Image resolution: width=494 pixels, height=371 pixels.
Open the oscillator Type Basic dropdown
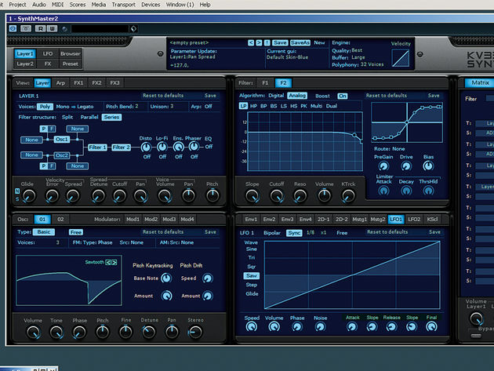(44, 232)
